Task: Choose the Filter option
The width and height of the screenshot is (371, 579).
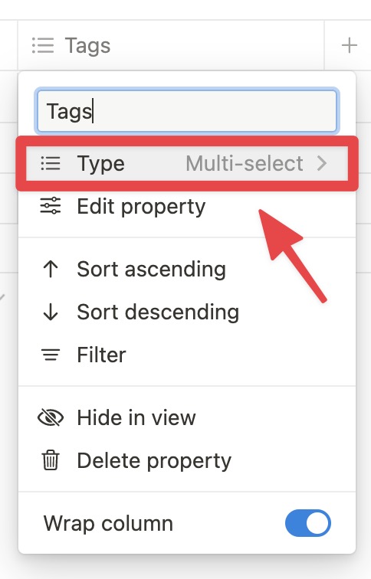Action: [187, 355]
